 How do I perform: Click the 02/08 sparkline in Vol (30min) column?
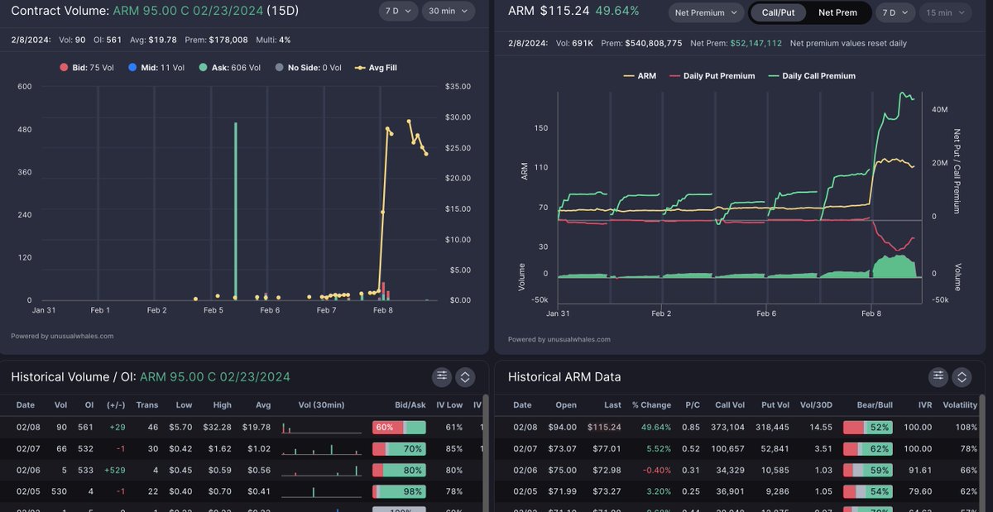click(321, 428)
